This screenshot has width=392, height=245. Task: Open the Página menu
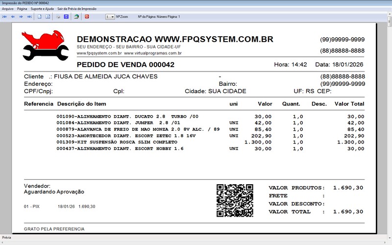[x=22, y=9]
